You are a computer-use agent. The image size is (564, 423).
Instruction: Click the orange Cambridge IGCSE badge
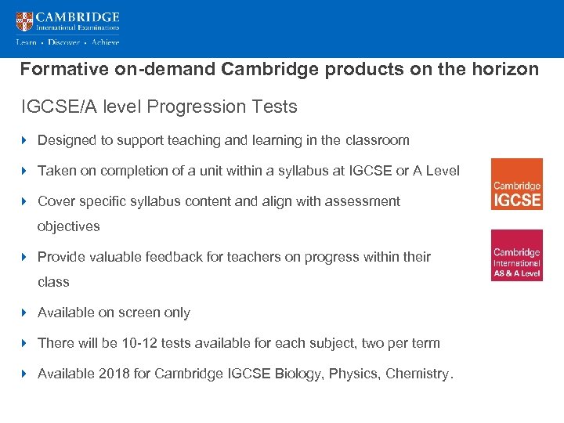click(516, 184)
